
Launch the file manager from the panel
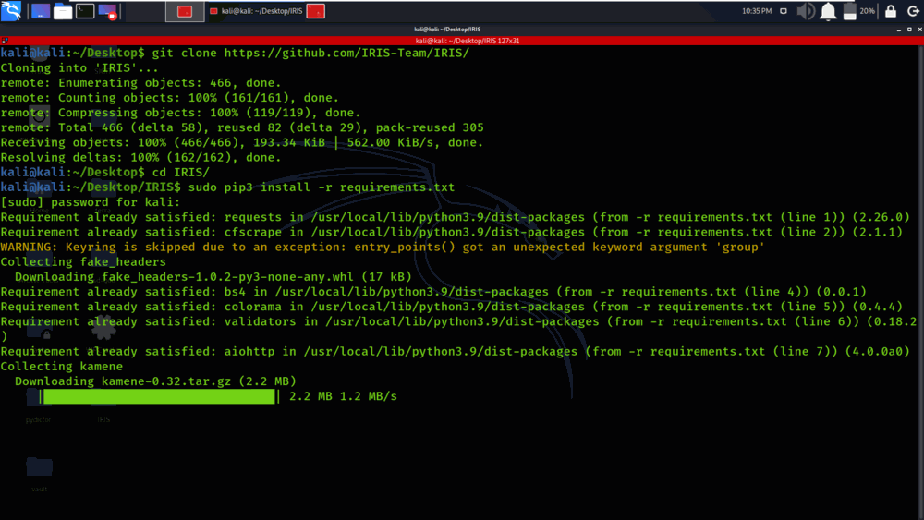pyautogui.click(x=63, y=11)
